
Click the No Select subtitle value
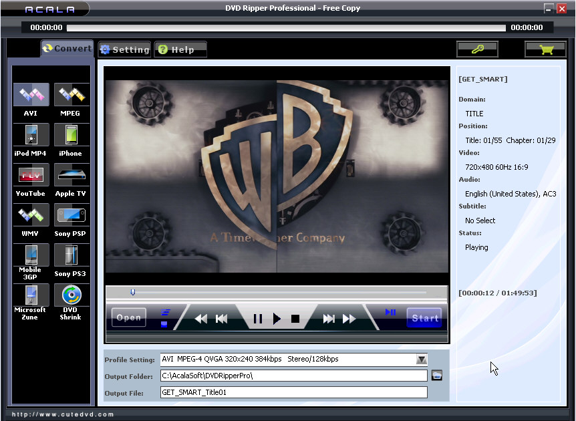click(x=480, y=221)
